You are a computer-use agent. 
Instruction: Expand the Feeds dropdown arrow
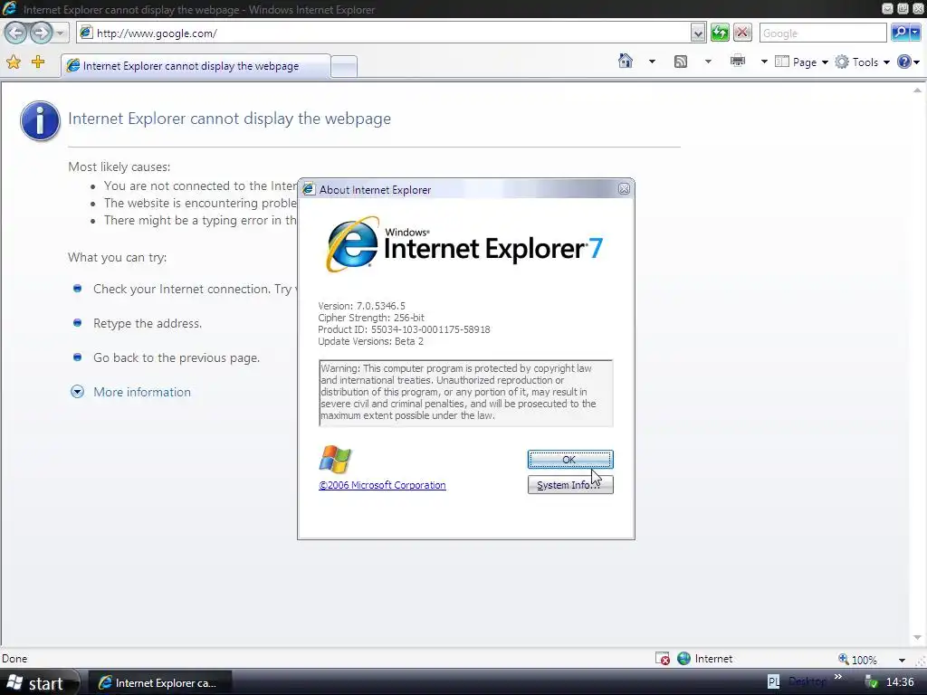click(708, 62)
